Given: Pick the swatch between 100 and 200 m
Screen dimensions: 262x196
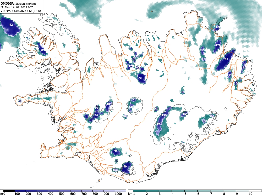Looking at the screenshot, I should (20, 191).
